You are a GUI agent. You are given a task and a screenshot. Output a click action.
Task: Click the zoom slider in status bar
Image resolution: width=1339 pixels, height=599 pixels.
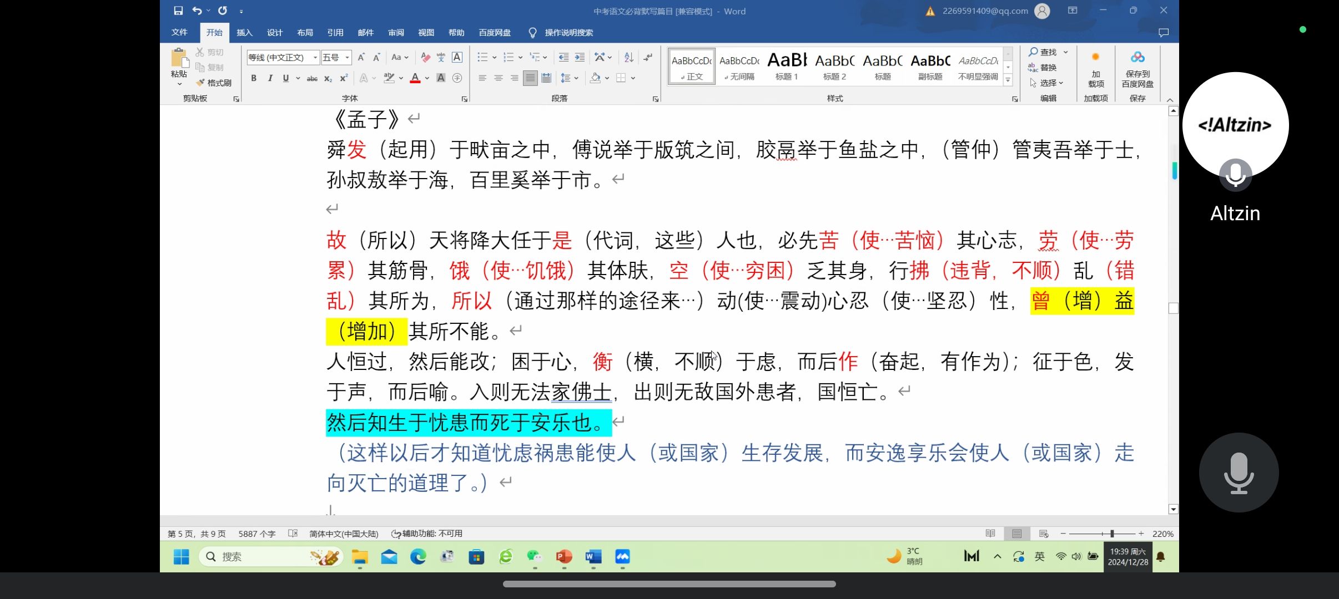click(x=1112, y=534)
